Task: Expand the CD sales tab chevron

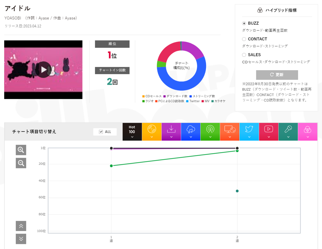Action: click(x=152, y=137)
